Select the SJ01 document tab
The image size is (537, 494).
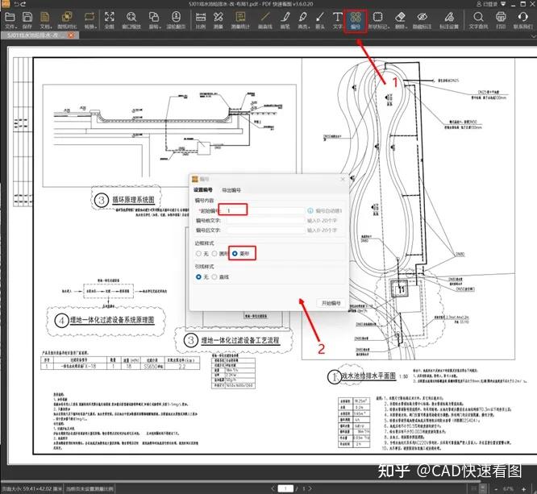tap(40, 35)
